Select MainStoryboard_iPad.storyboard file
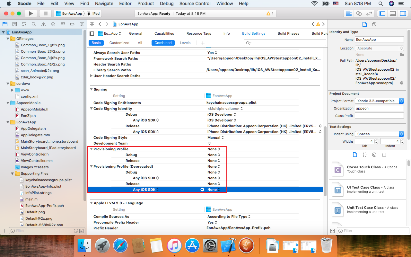The image size is (411, 257). (48, 148)
